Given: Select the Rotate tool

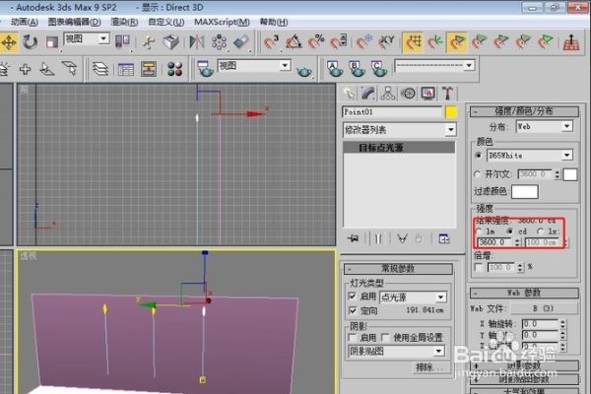Looking at the screenshot, I should (x=30, y=42).
